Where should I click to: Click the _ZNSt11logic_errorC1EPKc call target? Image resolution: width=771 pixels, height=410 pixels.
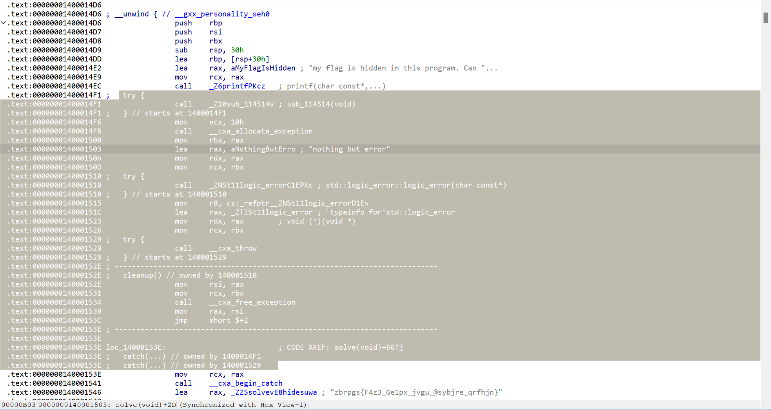click(261, 185)
